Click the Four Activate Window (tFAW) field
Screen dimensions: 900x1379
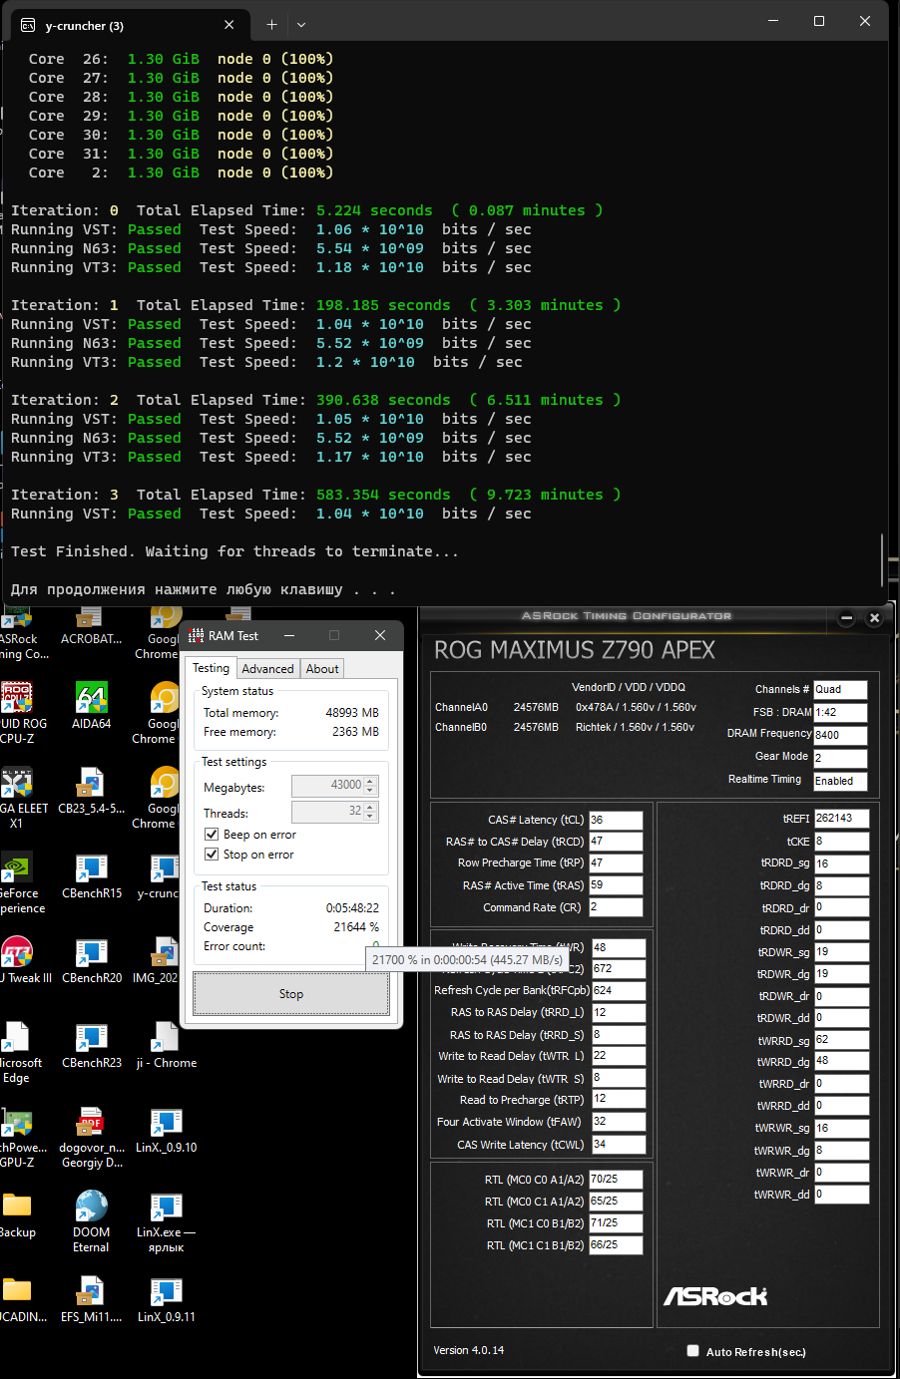(619, 1122)
